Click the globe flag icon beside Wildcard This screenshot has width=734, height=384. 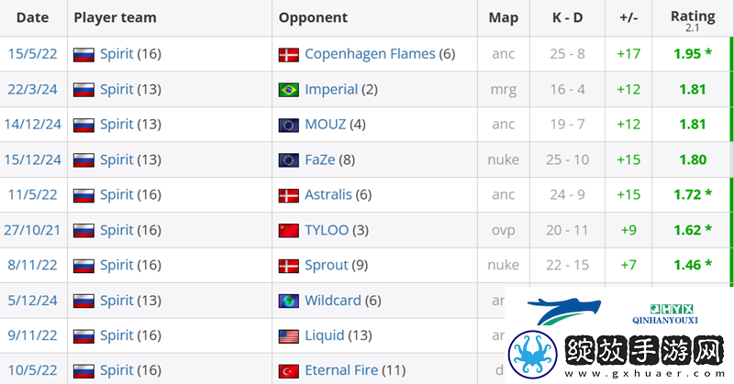coord(288,302)
